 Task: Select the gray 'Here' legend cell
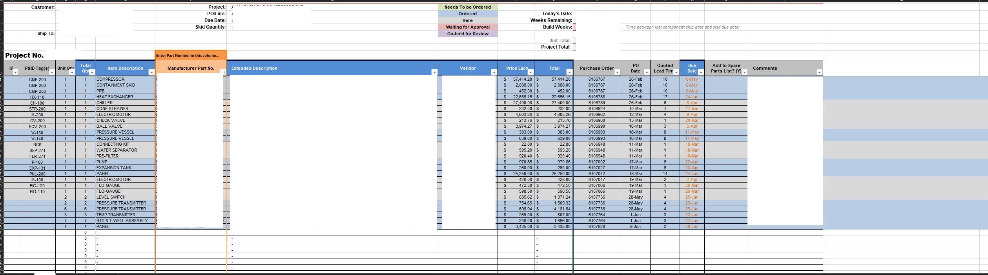[468, 20]
